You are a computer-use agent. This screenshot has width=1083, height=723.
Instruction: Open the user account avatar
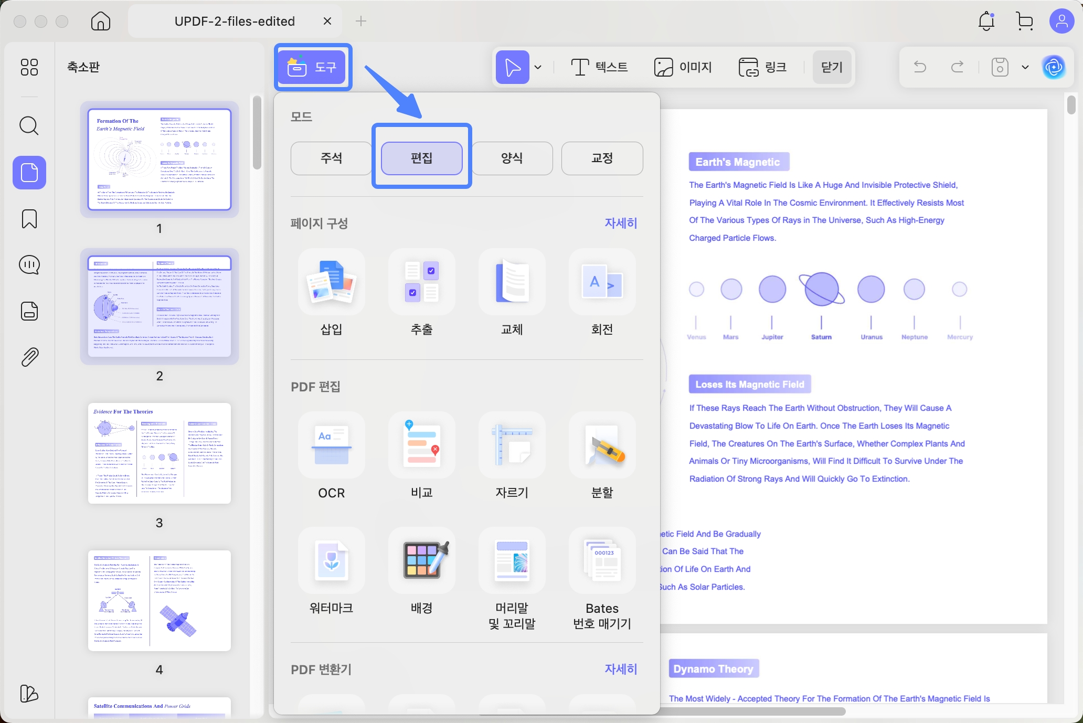coord(1061,21)
